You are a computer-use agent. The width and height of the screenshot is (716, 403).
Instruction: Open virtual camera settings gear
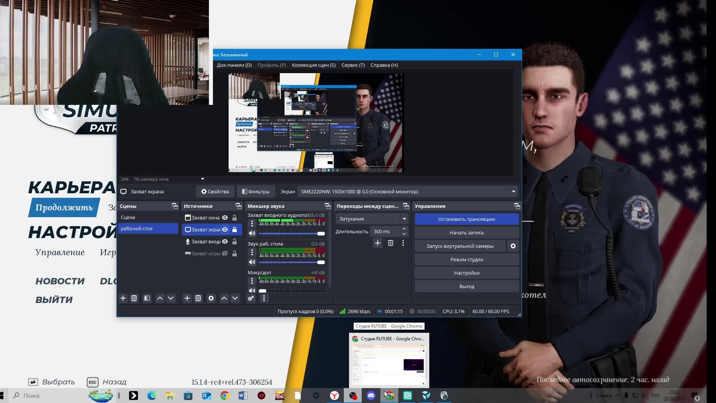pos(513,246)
